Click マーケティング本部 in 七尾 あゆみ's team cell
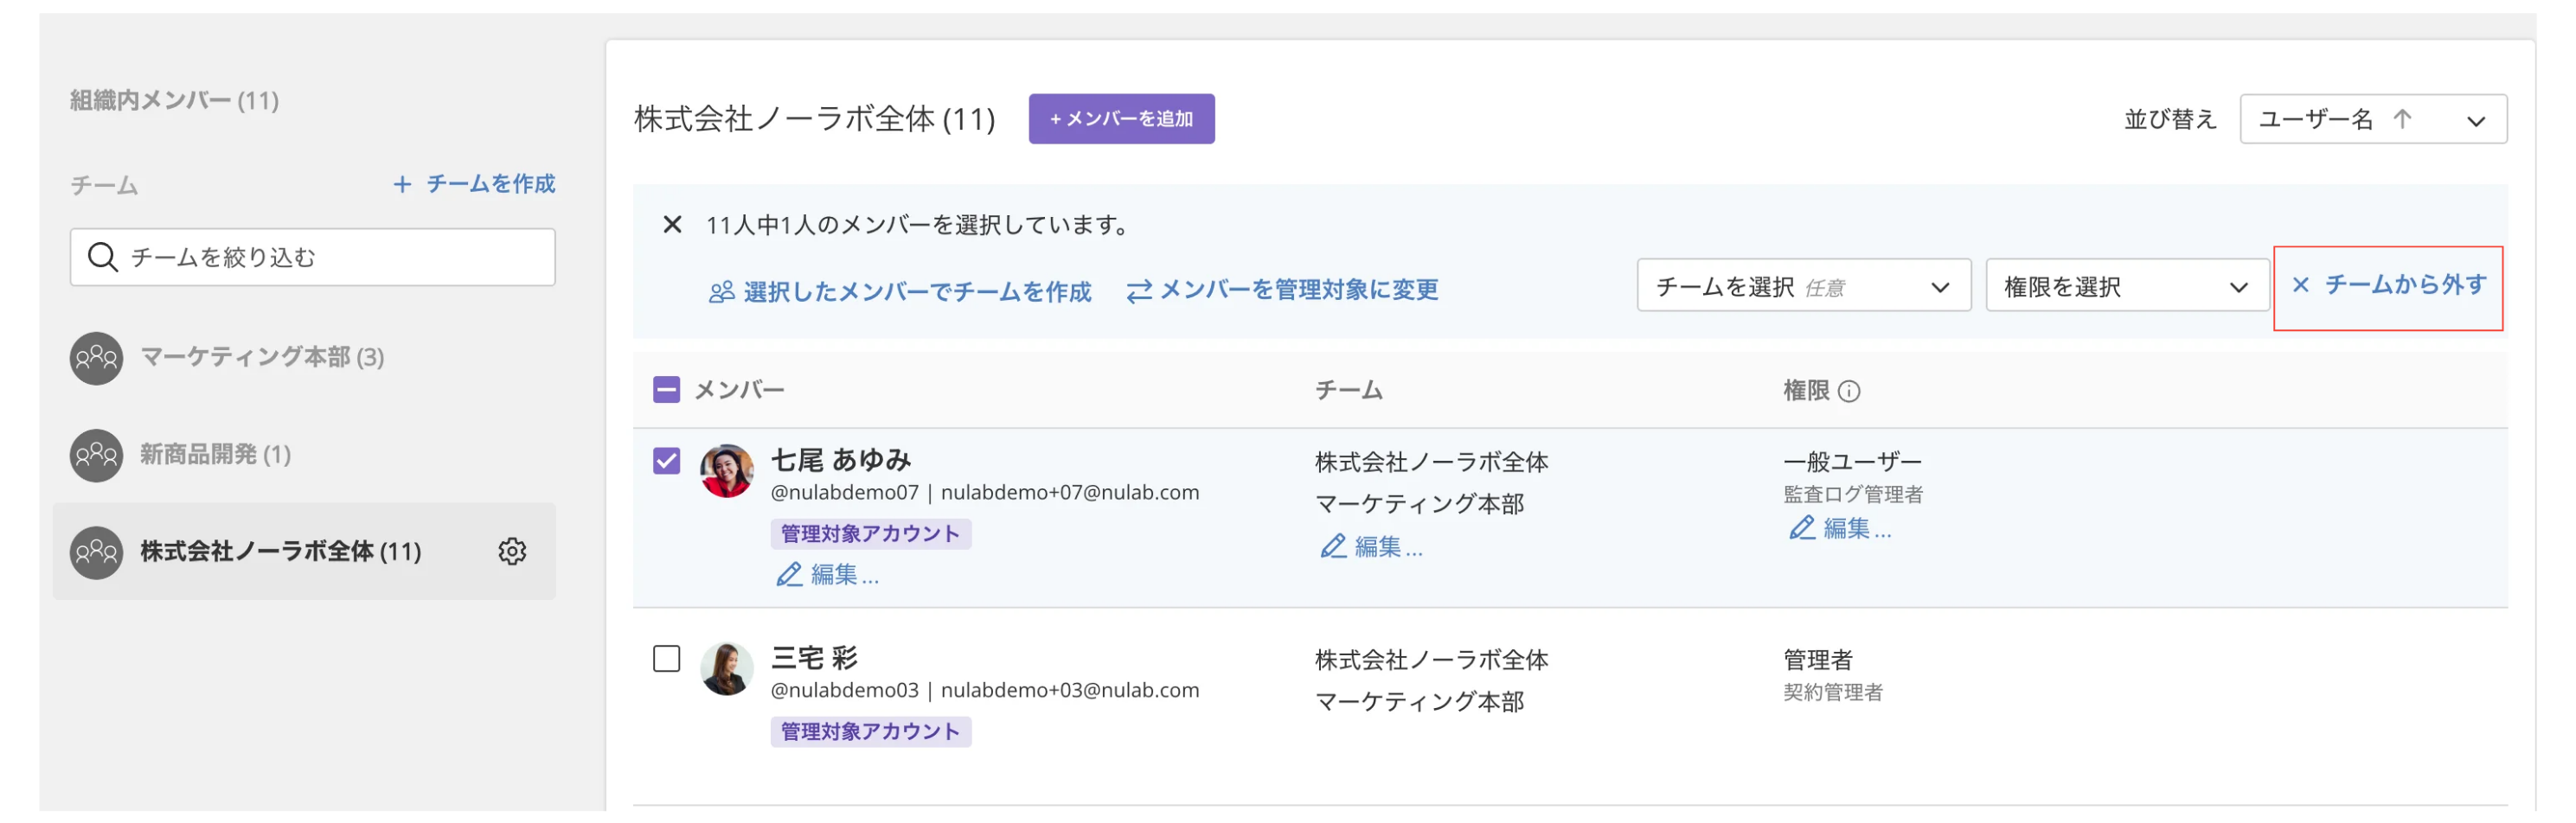Image resolution: width=2576 pixels, height=823 pixels. (1420, 504)
